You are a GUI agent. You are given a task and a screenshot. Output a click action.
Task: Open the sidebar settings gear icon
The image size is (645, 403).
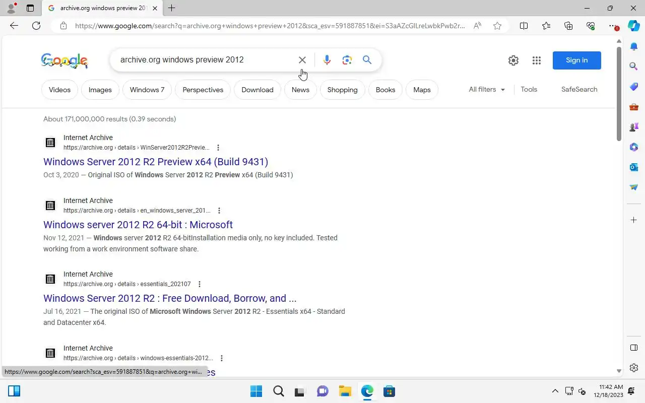(634, 368)
